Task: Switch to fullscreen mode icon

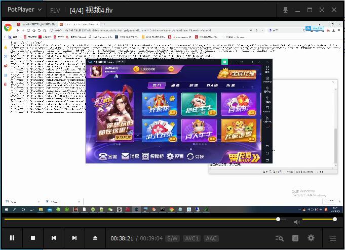Action: pyautogui.click(x=322, y=10)
